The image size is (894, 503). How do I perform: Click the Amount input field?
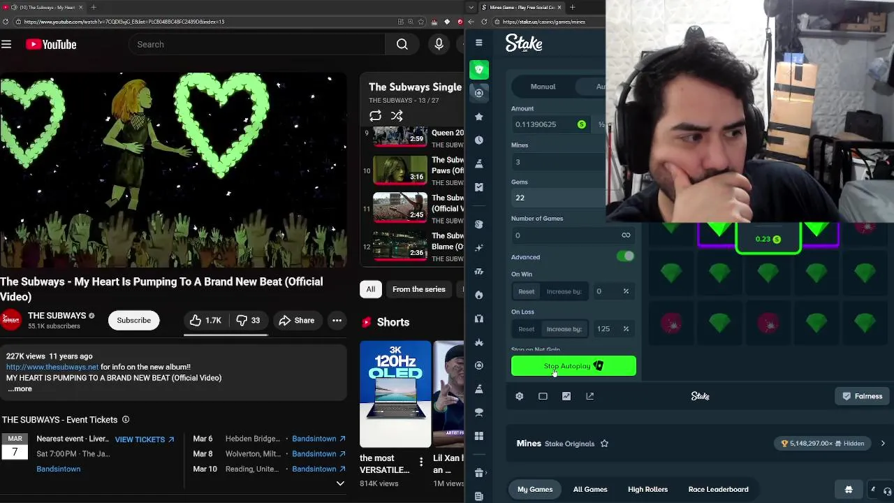click(552, 124)
